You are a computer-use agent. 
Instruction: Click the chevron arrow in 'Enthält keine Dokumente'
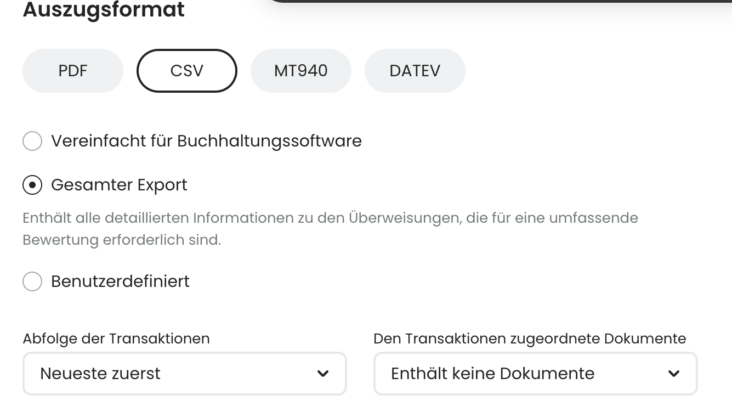coord(674,374)
